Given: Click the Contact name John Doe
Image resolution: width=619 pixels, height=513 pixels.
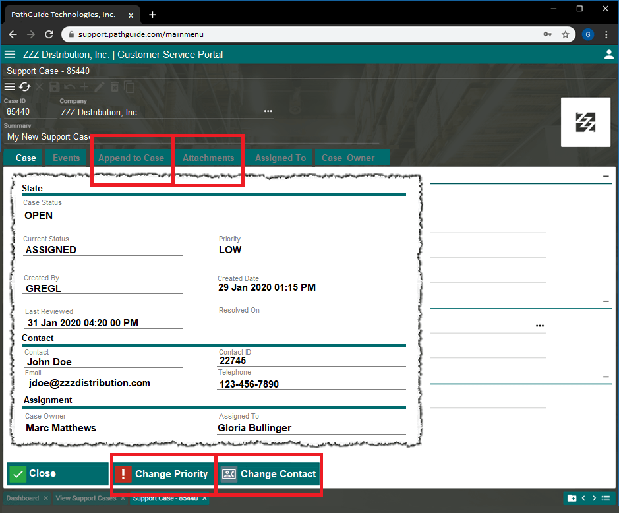Looking at the screenshot, I should click(49, 362).
